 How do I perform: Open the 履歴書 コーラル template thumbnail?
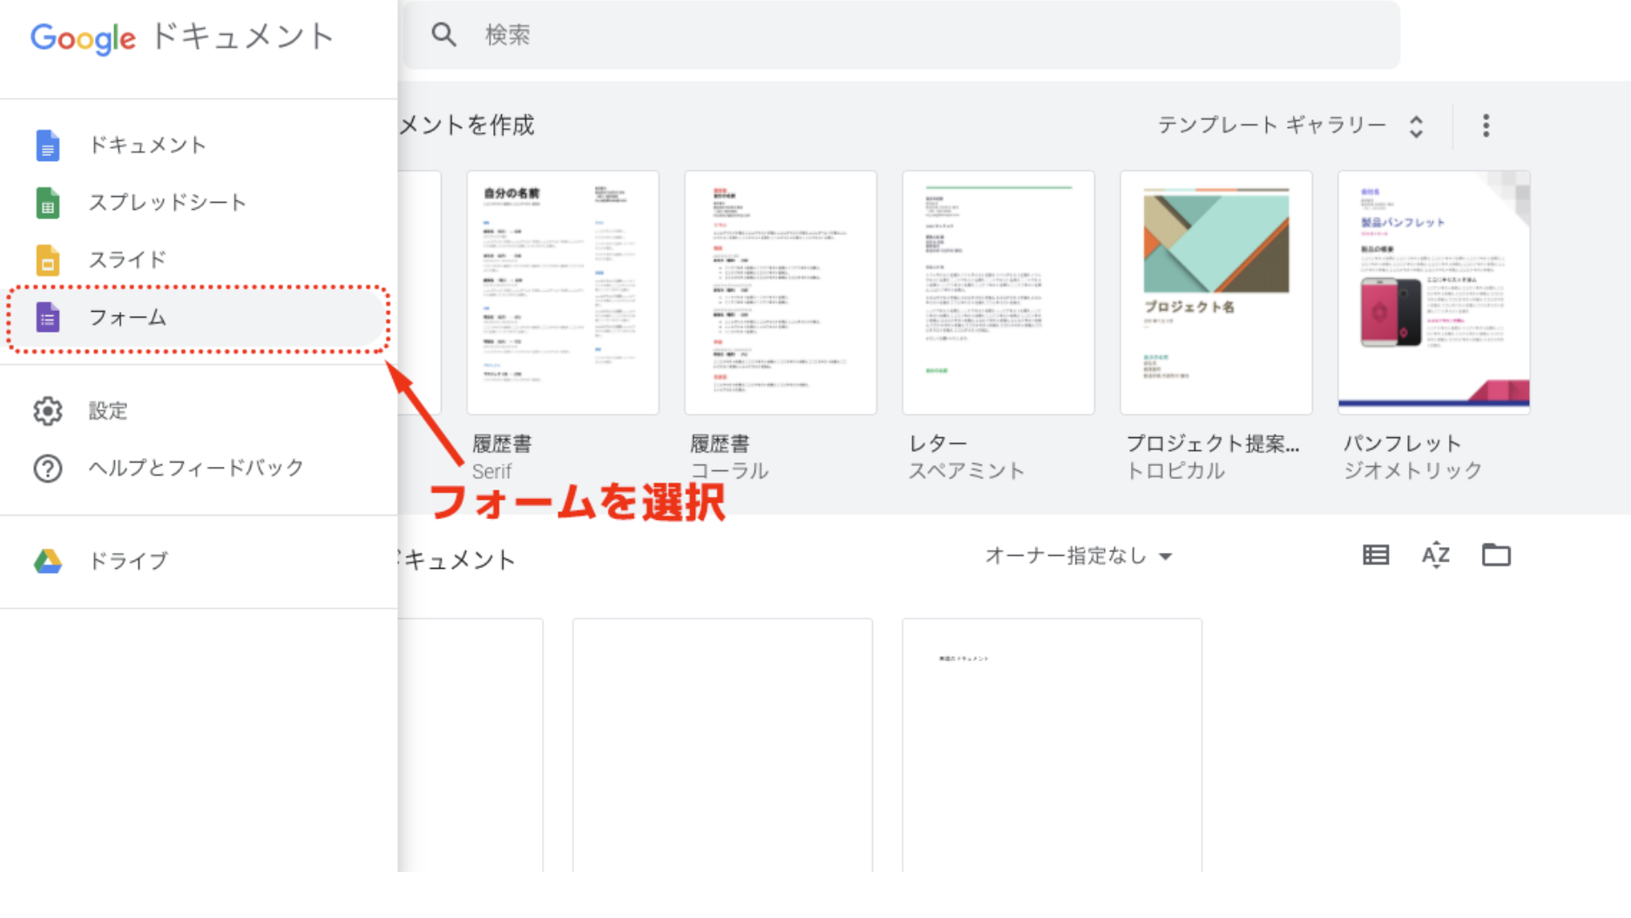[781, 293]
